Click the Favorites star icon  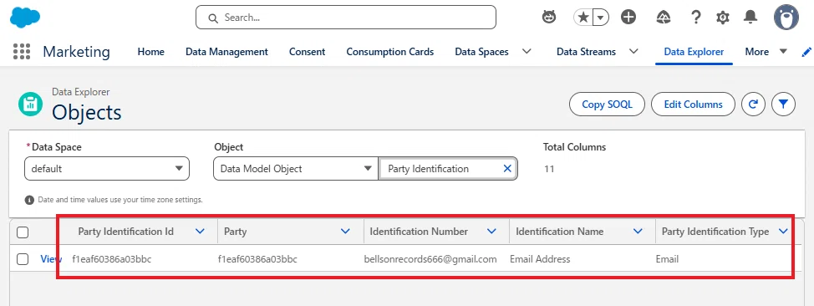[583, 18]
